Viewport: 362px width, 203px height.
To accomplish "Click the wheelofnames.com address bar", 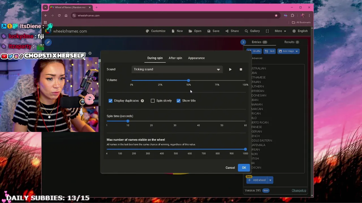I will [175, 16].
